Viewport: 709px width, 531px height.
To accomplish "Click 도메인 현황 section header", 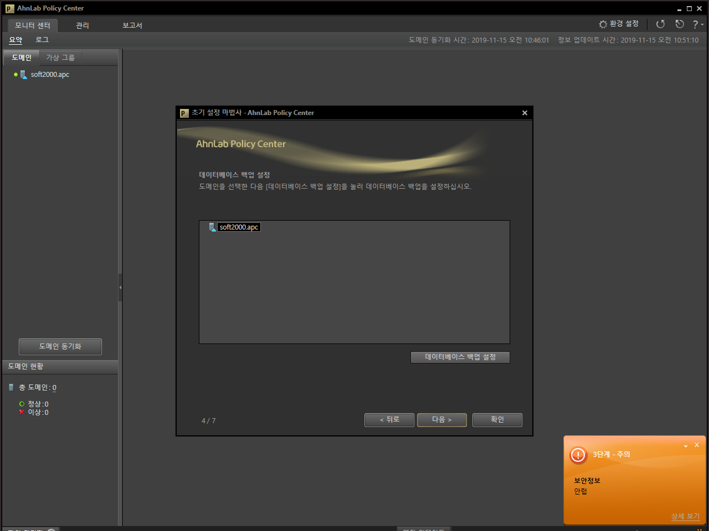I will point(60,367).
